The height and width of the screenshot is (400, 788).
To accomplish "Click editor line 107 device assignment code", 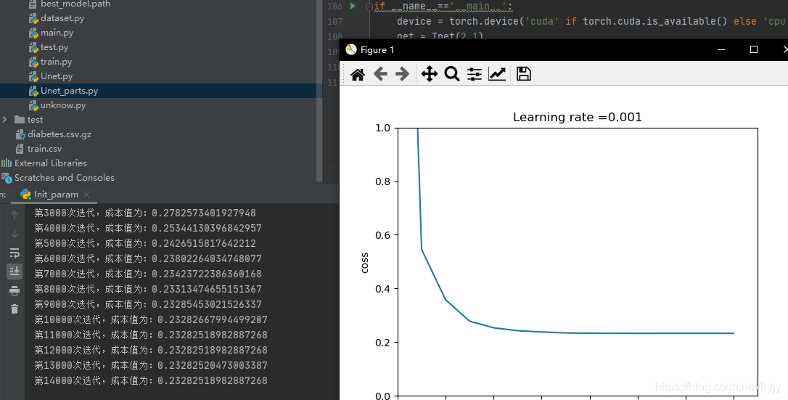I will pos(591,22).
